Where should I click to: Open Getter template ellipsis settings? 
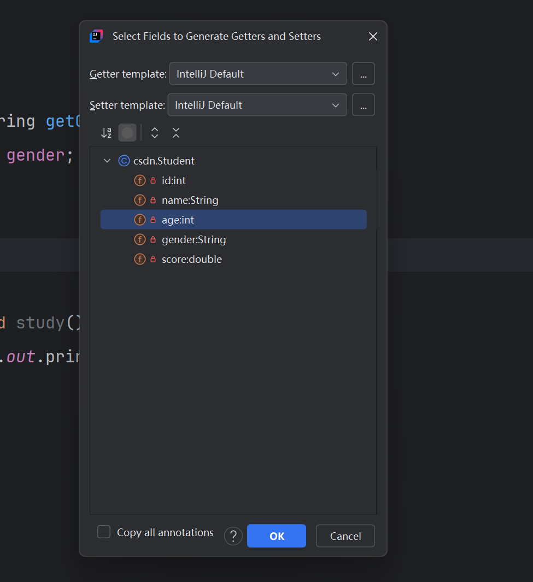[363, 74]
